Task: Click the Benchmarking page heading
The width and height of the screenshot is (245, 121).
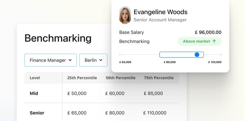Action: 58,38
